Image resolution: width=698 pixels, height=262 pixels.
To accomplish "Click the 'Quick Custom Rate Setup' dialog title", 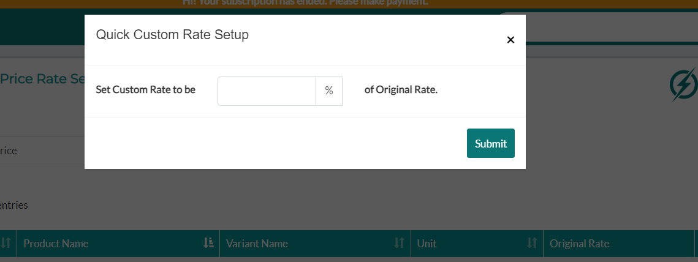I will [172, 35].
